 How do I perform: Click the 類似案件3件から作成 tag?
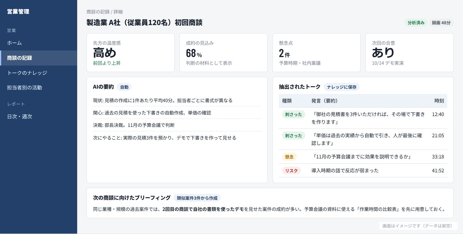coord(197,198)
